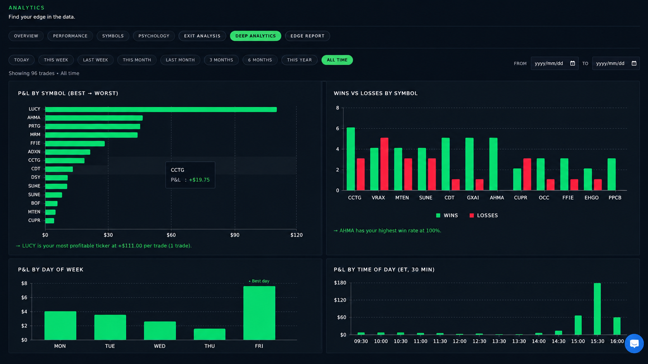This screenshot has height=364, width=648.
Task: Click the PPCB wins bar
Action: (x=612, y=174)
